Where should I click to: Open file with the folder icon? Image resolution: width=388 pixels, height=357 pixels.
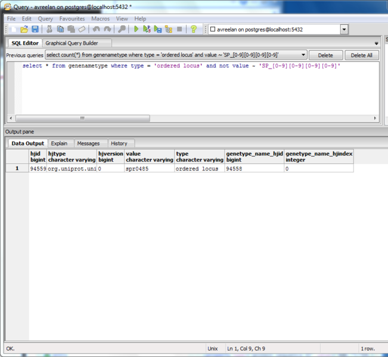coord(24,29)
